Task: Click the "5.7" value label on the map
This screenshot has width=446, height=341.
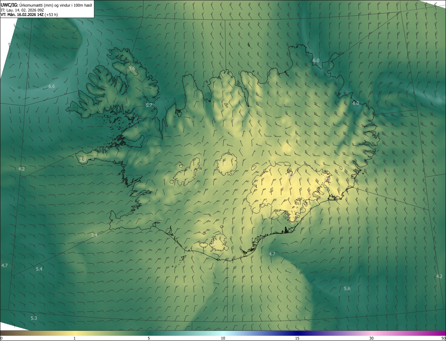Action: coord(149,105)
